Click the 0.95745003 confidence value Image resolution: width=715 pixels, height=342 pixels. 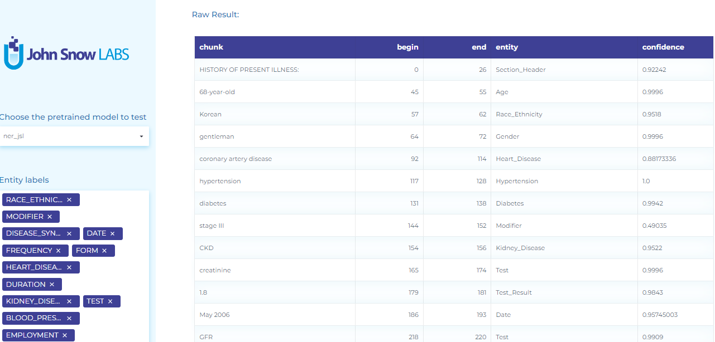coord(660,315)
